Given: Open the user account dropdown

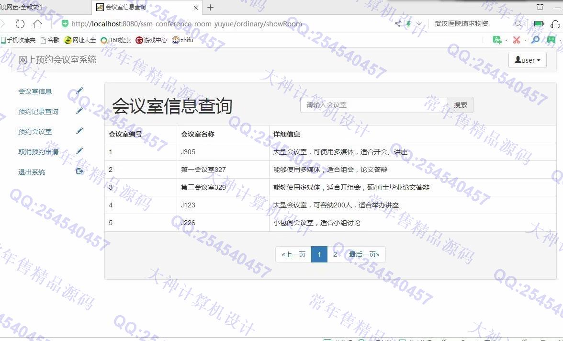Looking at the screenshot, I should pyautogui.click(x=528, y=60).
